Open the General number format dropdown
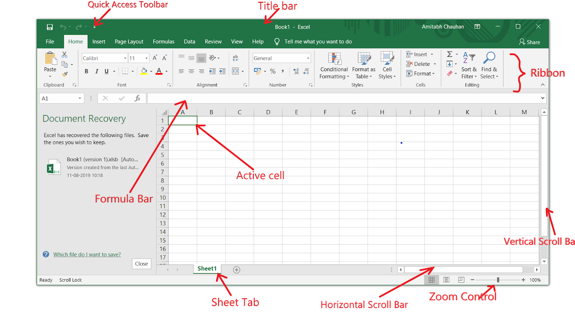This screenshot has width=575, height=314. (x=308, y=58)
